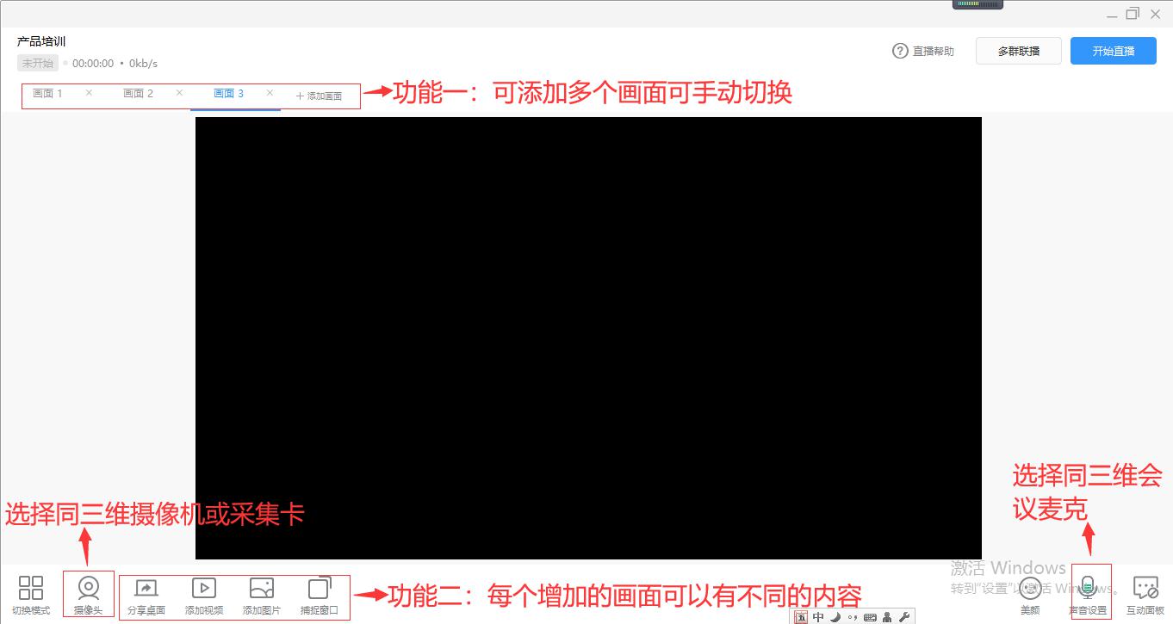Close the 画面 2 scene tab
The height and width of the screenshot is (624, 1173).
pyautogui.click(x=179, y=93)
